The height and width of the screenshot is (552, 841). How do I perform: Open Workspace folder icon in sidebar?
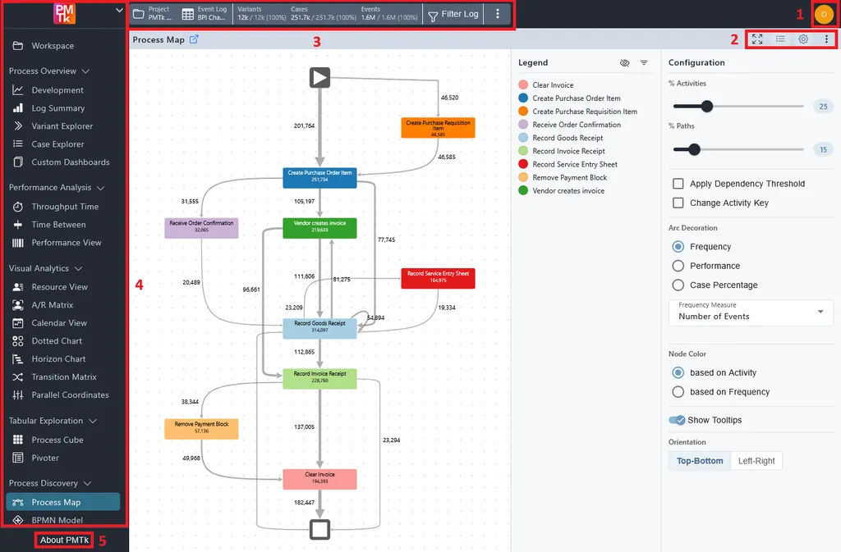(18, 45)
